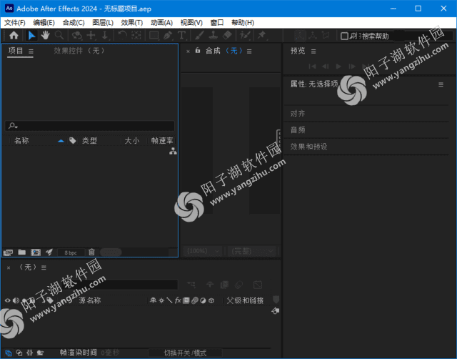Select the Brush tool

click(x=199, y=36)
